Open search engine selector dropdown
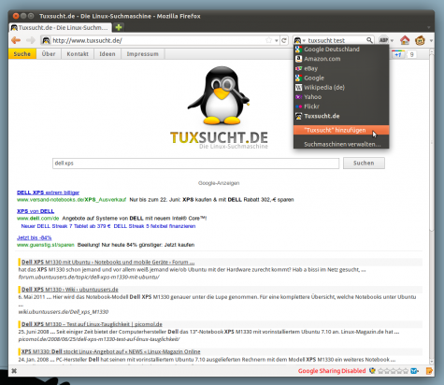Image resolution: width=444 pixels, height=385 pixels. (299, 40)
